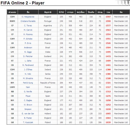Click Serbia nationality cell
Image resolution: width=130 pixels, height=125 pixels.
[x=48, y=74]
